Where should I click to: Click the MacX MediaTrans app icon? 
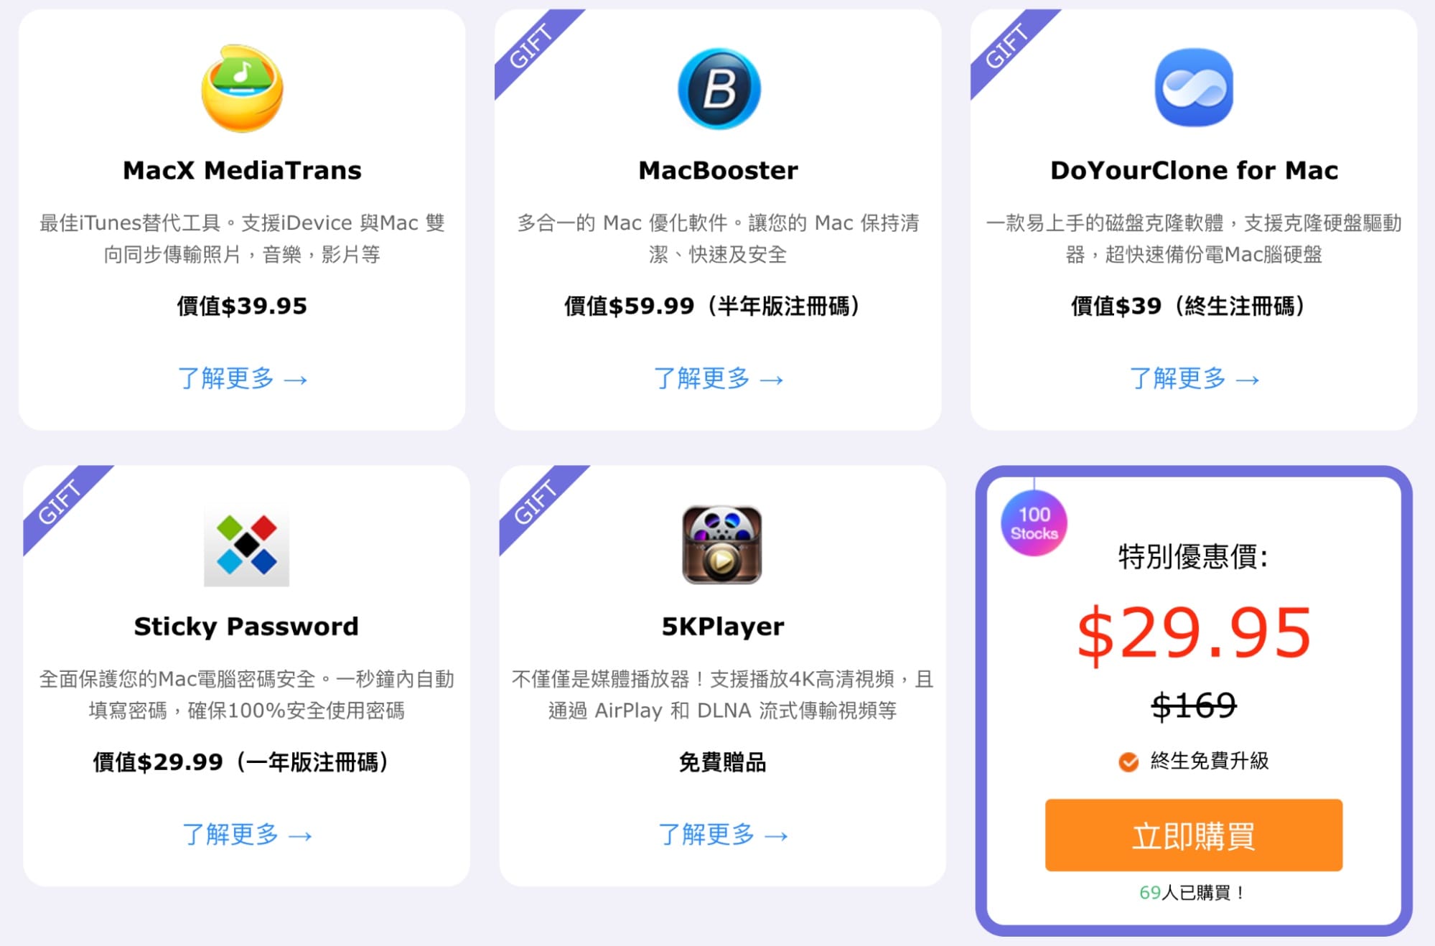click(x=242, y=88)
